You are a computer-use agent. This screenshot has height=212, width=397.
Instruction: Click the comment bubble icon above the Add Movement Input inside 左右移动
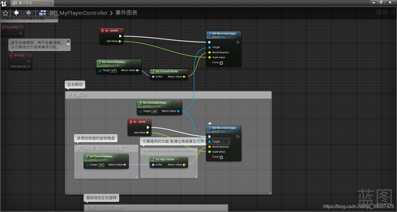click(210, 124)
